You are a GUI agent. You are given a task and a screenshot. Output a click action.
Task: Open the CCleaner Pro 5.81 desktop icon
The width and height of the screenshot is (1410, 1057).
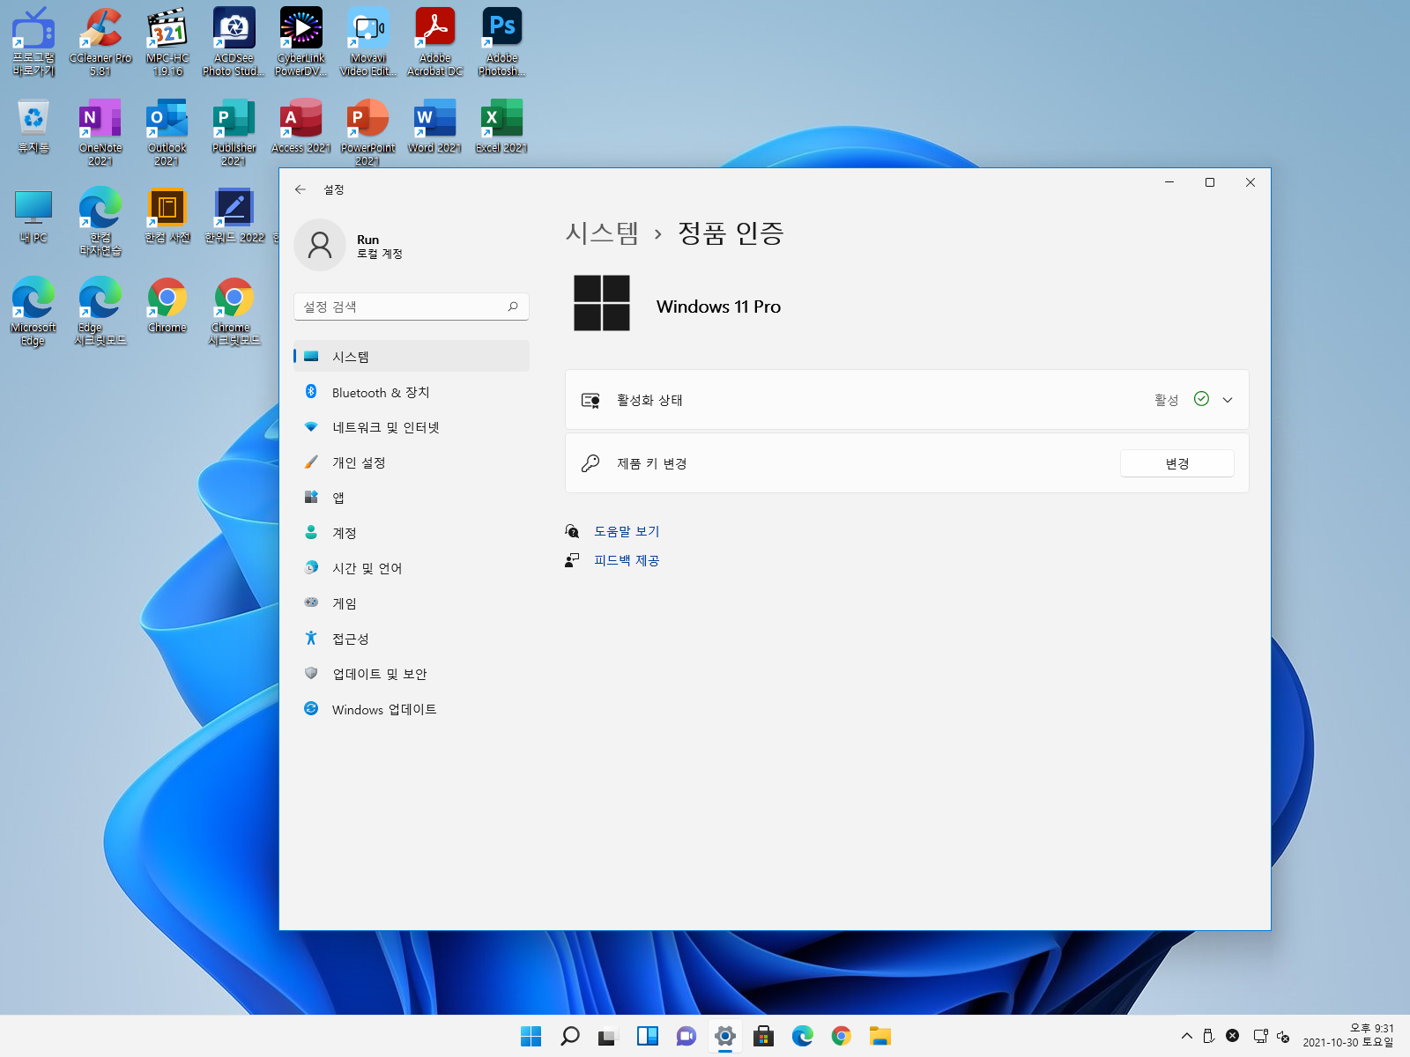pyautogui.click(x=100, y=42)
